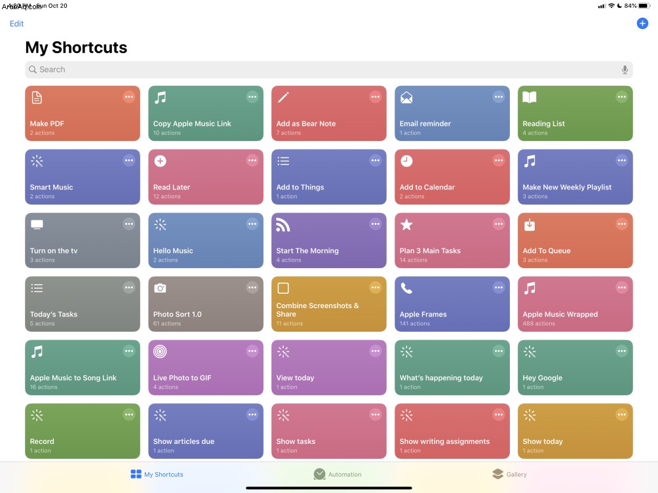Viewport: 658px width, 493px height.
Task: Open the options menu for Apple Music Wrapped
Action: [x=621, y=288]
